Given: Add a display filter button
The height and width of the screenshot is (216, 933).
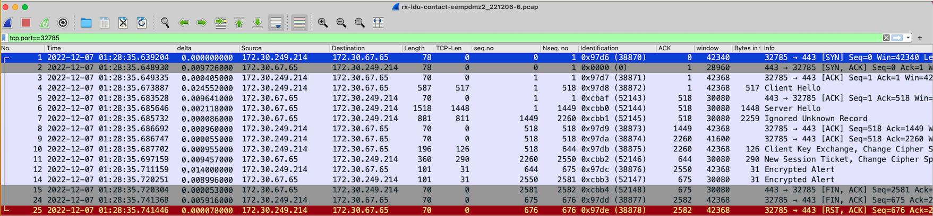Looking at the screenshot, I should [920, 38].
